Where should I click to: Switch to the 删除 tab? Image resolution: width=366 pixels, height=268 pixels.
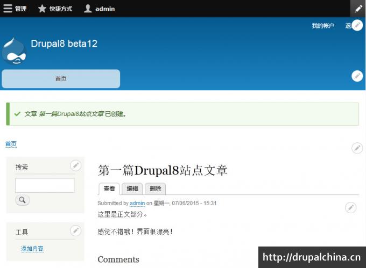pyautogui.click(x=155, y=189)
